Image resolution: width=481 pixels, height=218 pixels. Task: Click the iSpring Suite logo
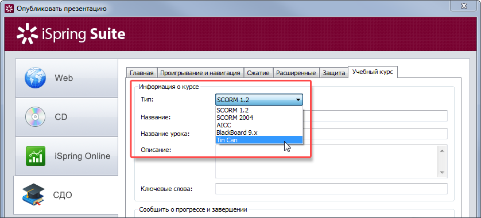click(x=71, y=34)
